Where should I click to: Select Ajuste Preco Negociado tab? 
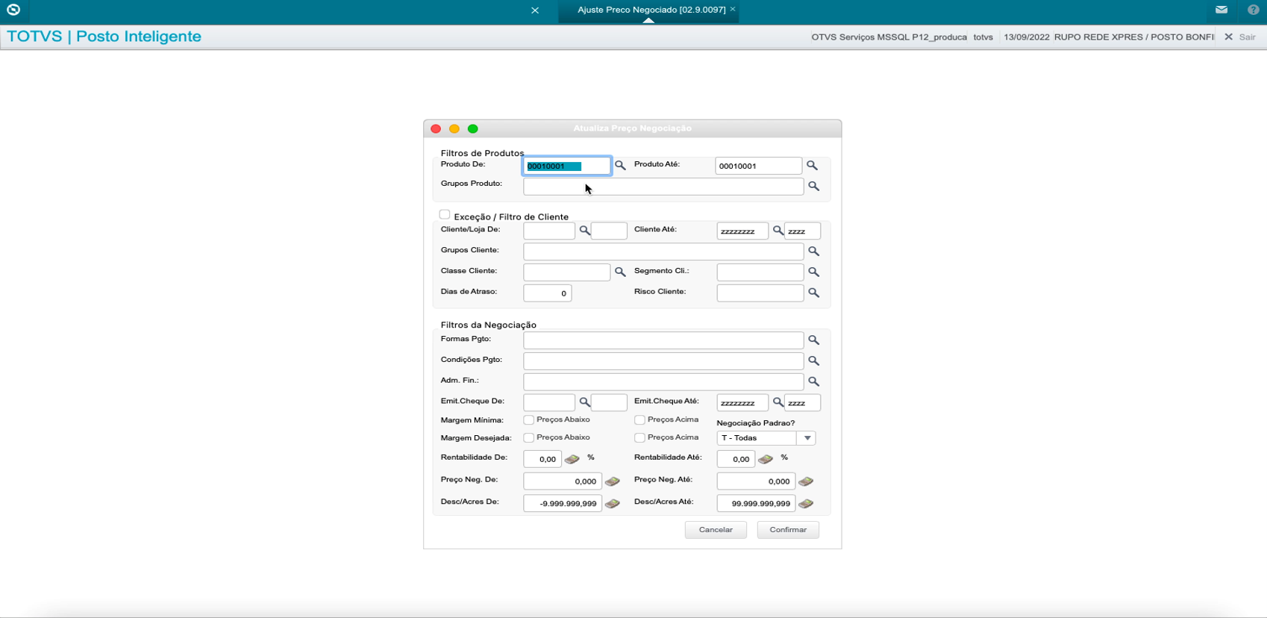(x=651, y=10)
